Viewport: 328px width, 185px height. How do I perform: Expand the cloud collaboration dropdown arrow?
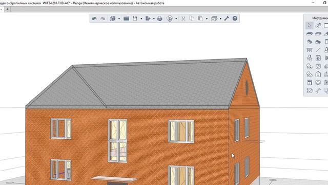click(176, 18)
